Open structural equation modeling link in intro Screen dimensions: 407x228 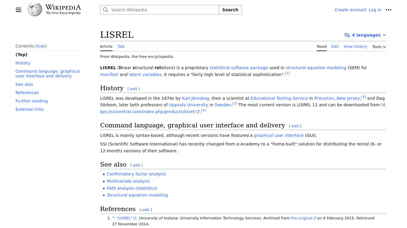click(x=316, y=68)
